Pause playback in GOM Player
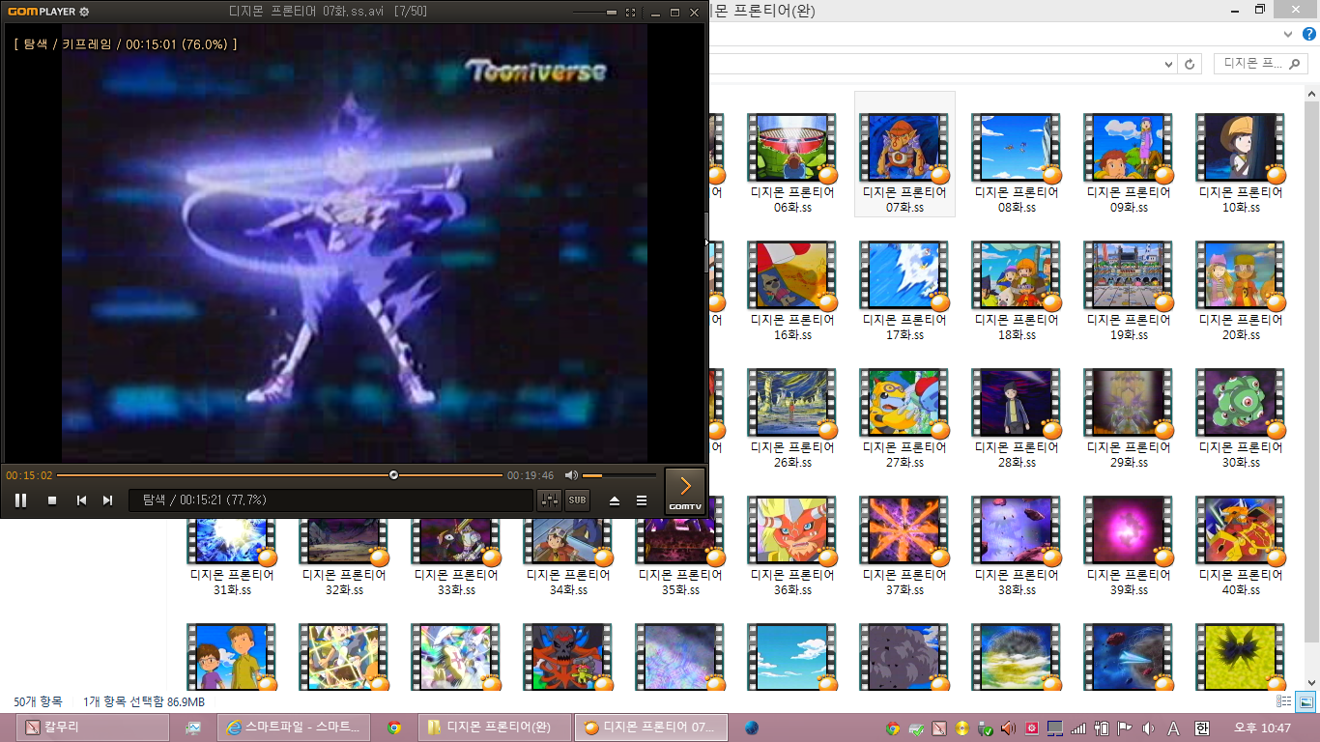The image size is (1320, 742). click(20, 500)
